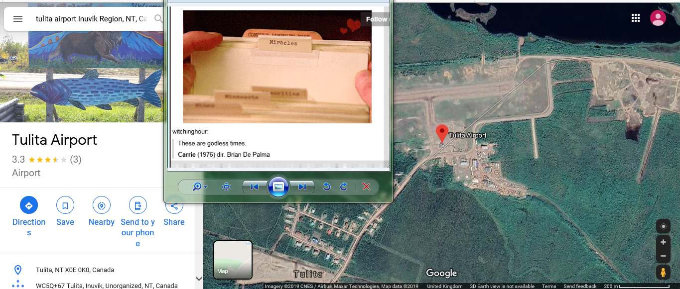Go to previous image in Photo Viewer
This screenshot has width=680, height=289.
pyautogui.click(x=255, y=187)
